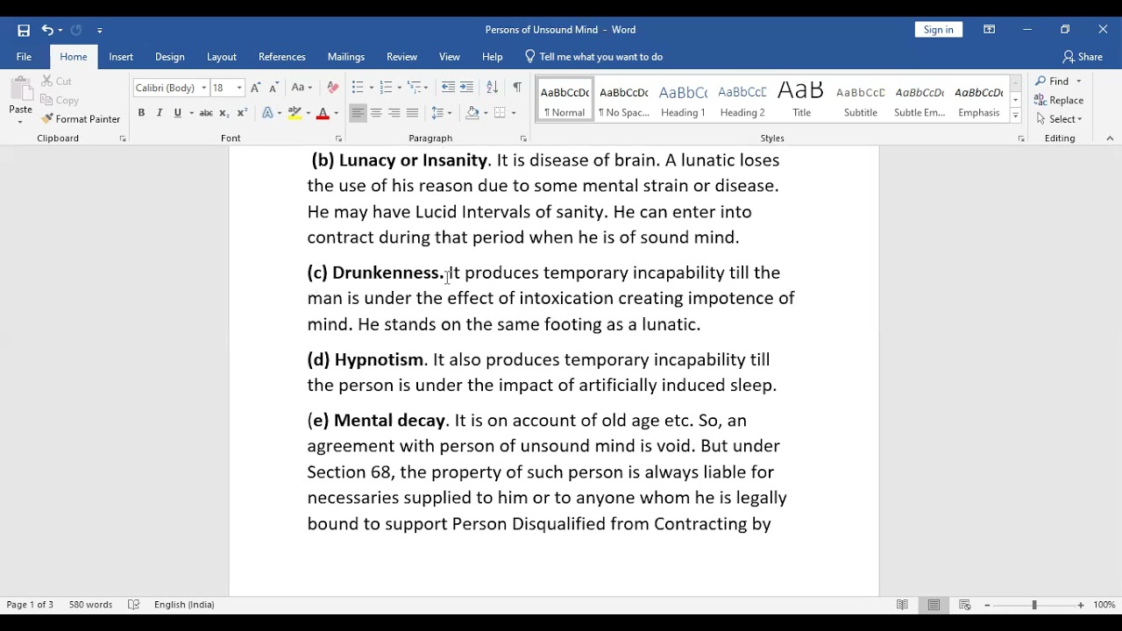Toggle Underline formatting

(178, 113)
